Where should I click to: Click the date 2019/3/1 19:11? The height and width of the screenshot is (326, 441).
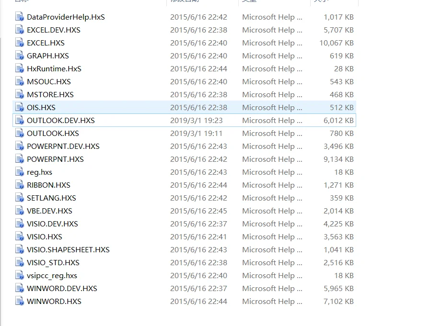(197, 134)
